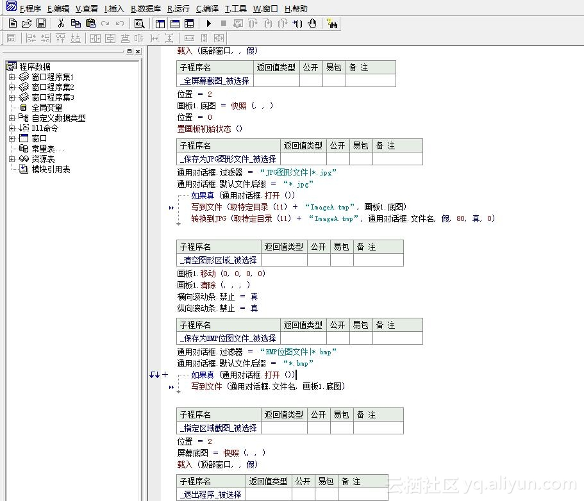Click the align-left icon in alignment toolbar
Image resolution: width=584 pixels, height=501 pixels.
31,38
